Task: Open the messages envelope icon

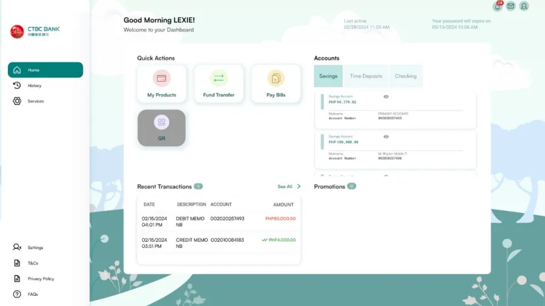Action: tap(511, 6)
